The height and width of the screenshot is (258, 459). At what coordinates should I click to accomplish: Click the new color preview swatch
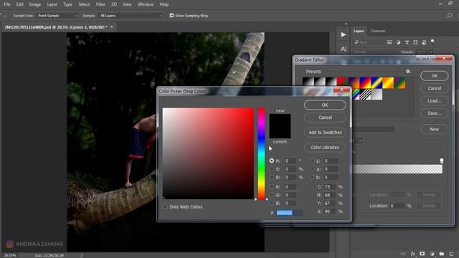pyautogui.click(x=280, y=120)
